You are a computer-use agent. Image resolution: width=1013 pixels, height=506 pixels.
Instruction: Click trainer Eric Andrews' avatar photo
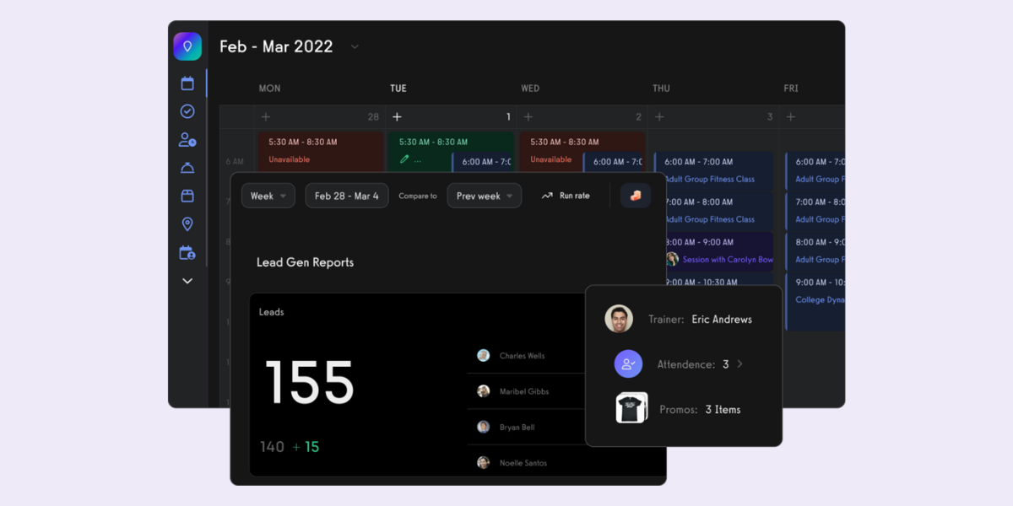point(619,319)
